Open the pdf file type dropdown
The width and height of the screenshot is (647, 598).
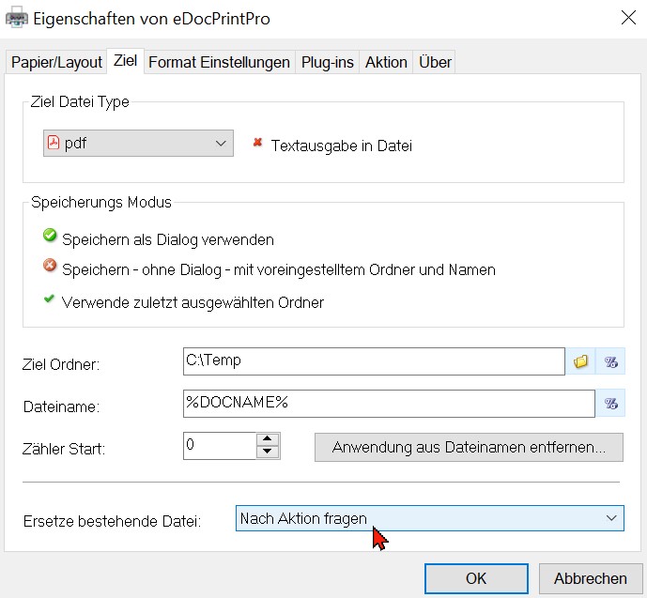point(138,143)
